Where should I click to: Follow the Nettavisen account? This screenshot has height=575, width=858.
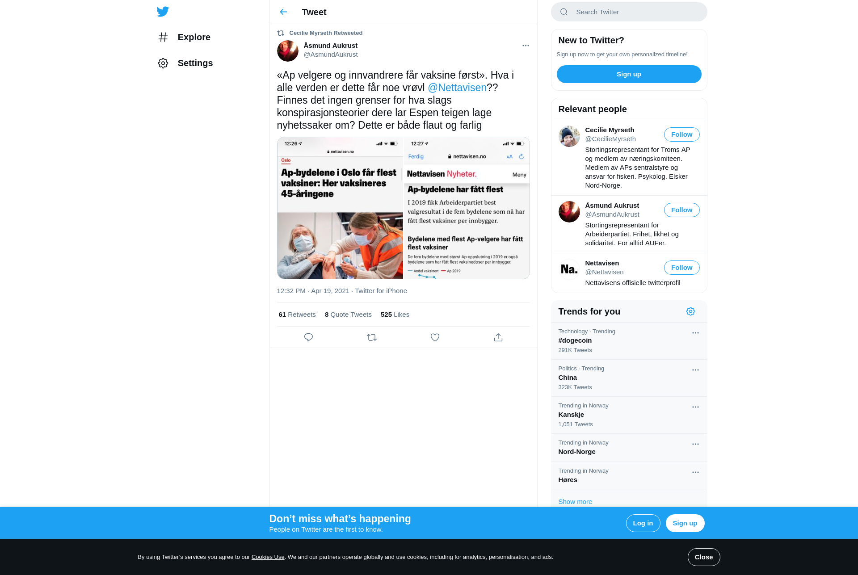click(681, 268)
